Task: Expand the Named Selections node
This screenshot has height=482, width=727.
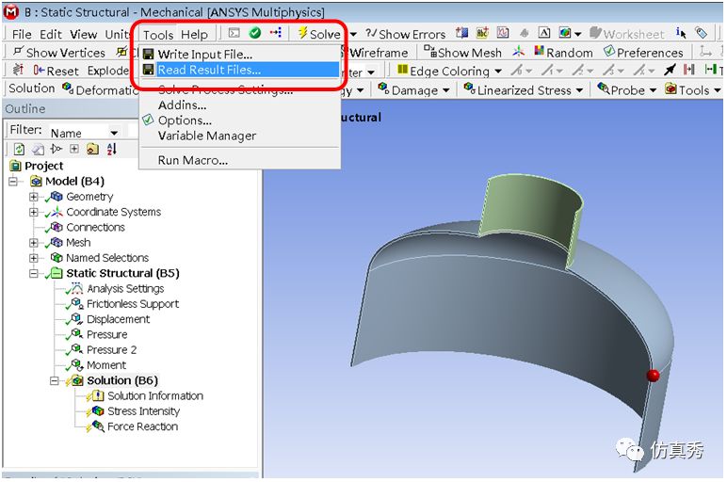Action: click(x=33, y=258)
